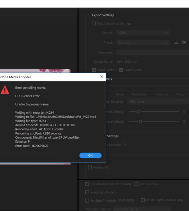Click the 'Component: EffectFilter of type GPUVideoFilter' line
Viewport: 189px width, 211px height.
47,138
